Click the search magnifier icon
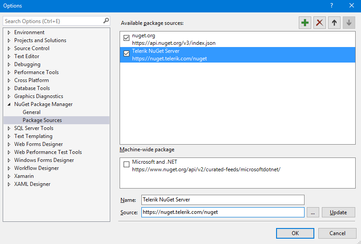The width and height of the screenshot is (361, 244). point(106,21)
